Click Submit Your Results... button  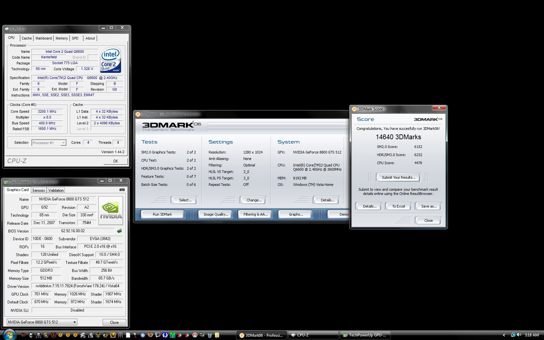(x=398, y=177)
